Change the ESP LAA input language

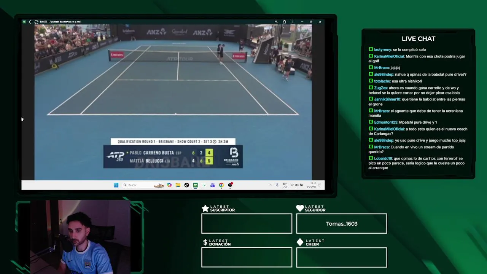[285, 185]
